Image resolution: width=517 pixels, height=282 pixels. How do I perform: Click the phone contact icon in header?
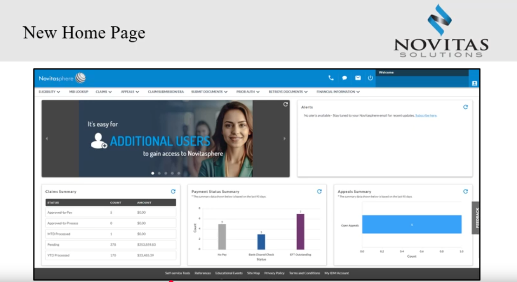331,78
